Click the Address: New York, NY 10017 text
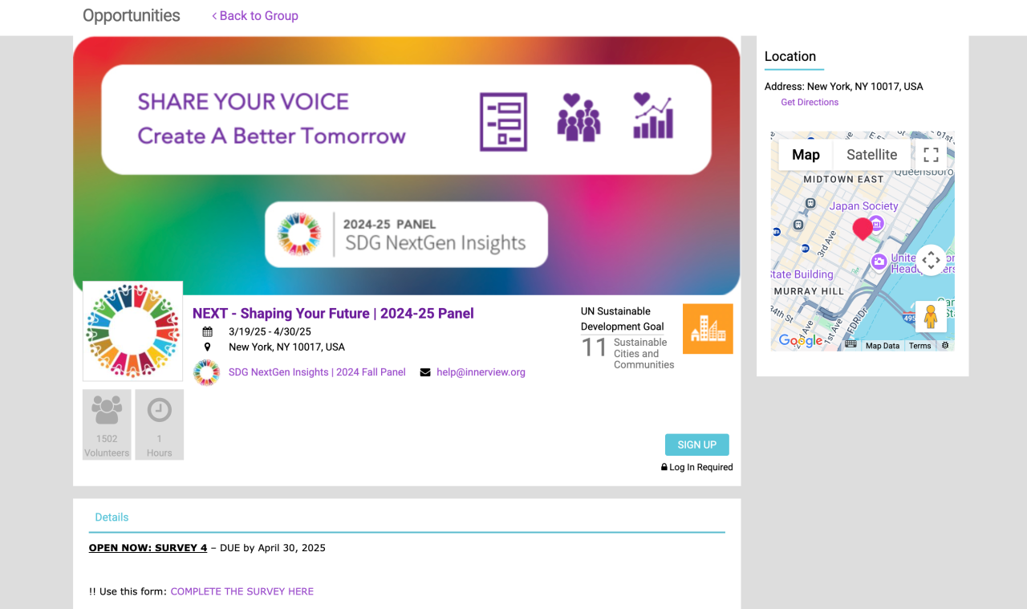The height and width of the screenshot is (609, 1027). 844,87
